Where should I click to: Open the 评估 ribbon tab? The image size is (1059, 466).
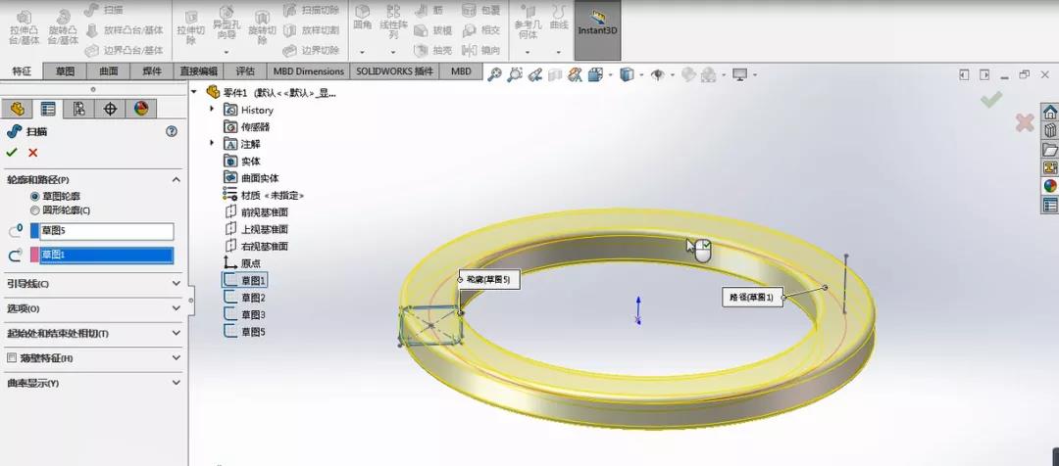(x=245, y=71)
